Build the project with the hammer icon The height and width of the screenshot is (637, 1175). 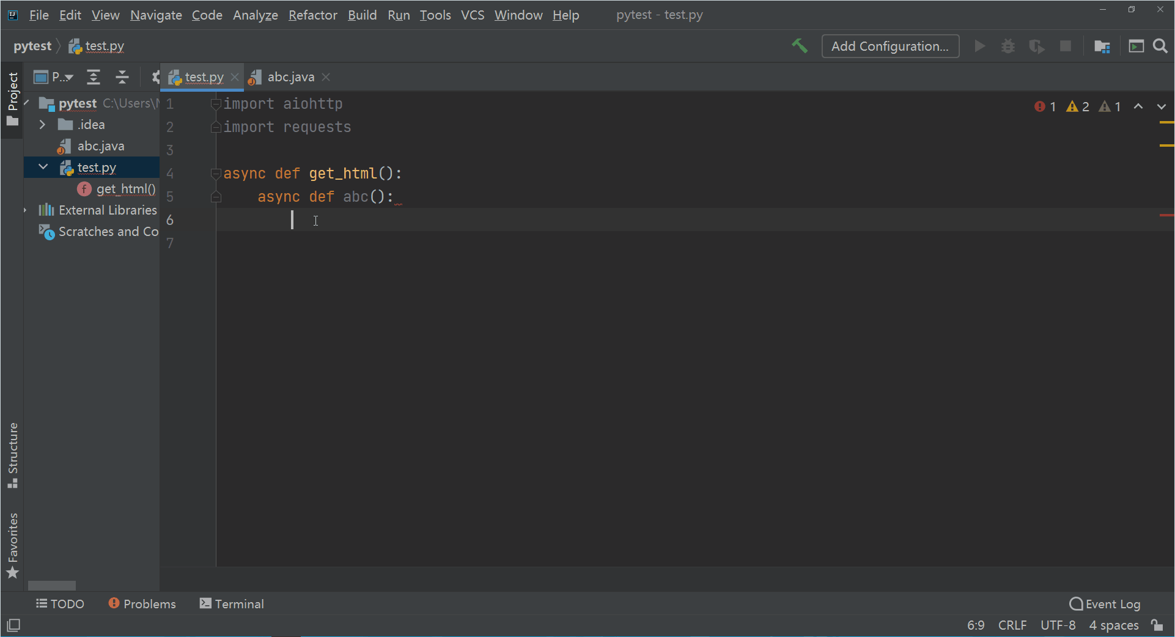click(800, 46)
